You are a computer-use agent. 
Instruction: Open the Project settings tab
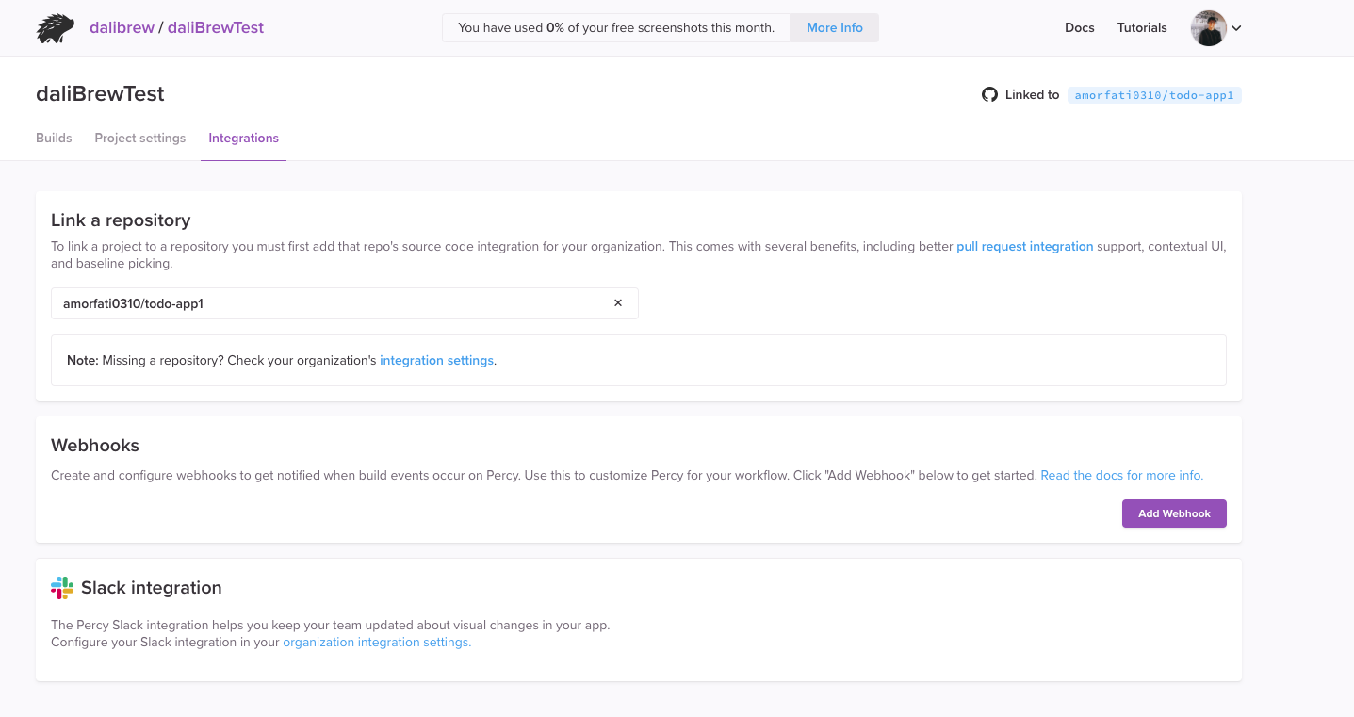140,138
